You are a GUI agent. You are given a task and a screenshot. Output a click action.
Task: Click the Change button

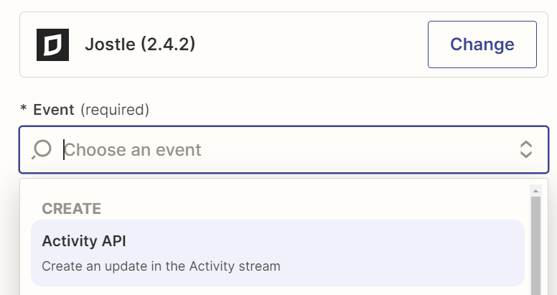pos(482,45)
